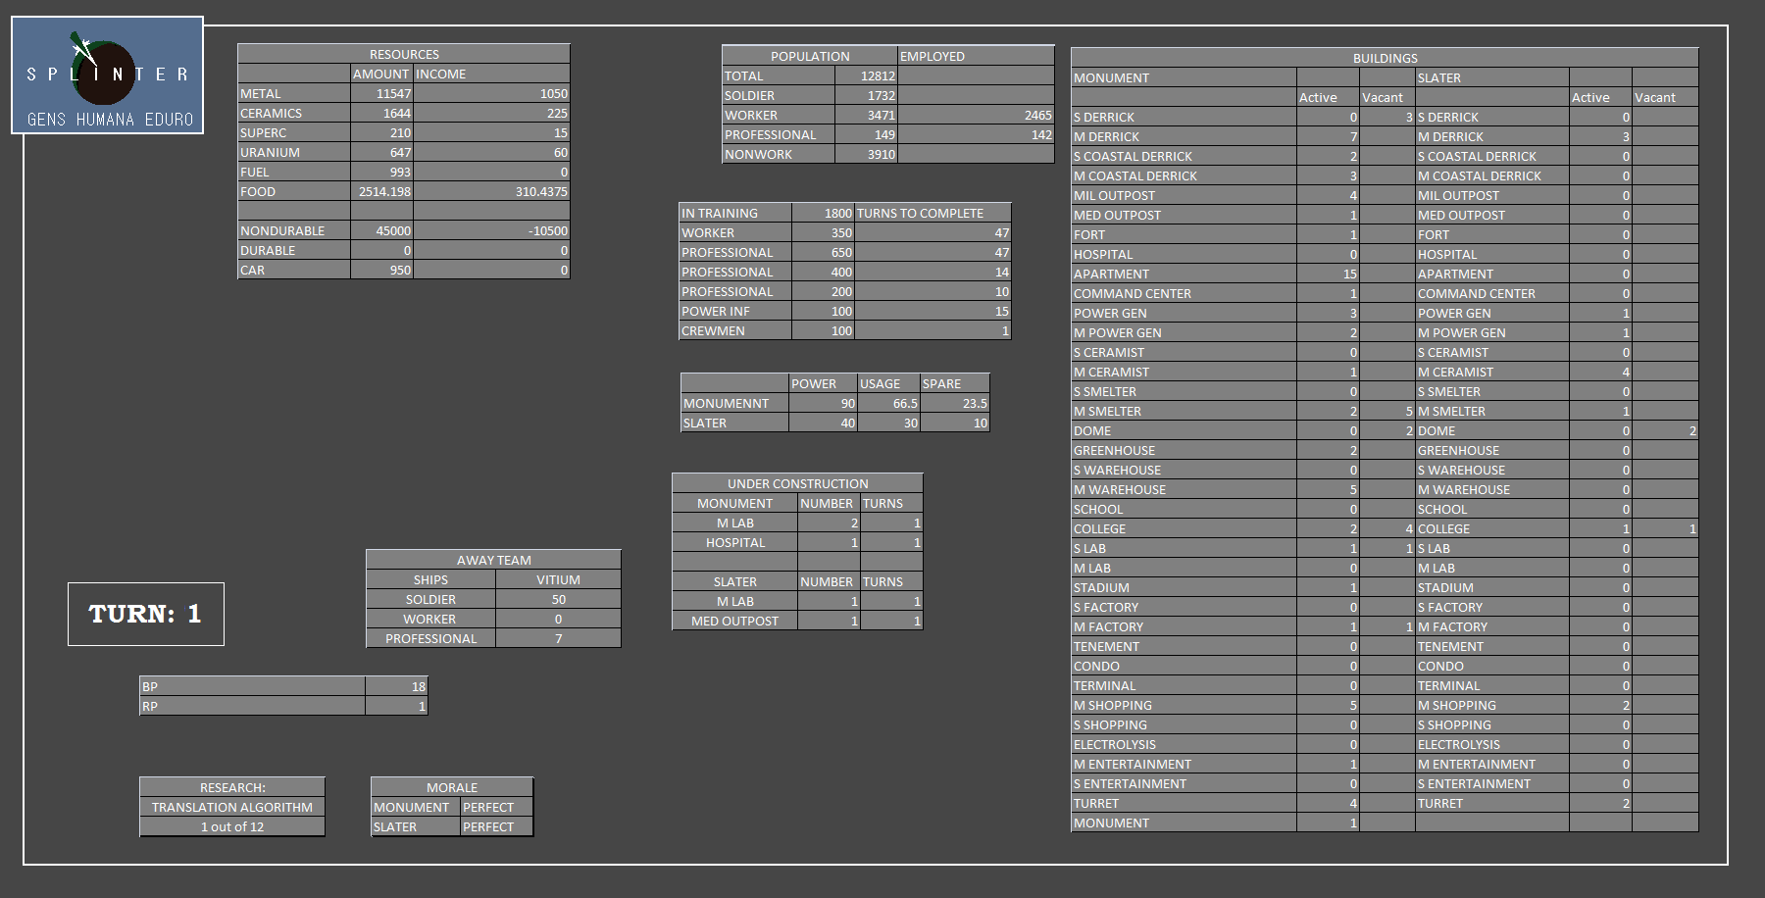The height and width of the screenshot is (898, 1765).
Task: Click the Splinter Gens Humana Eduro logo
Action: click(107, 75)
